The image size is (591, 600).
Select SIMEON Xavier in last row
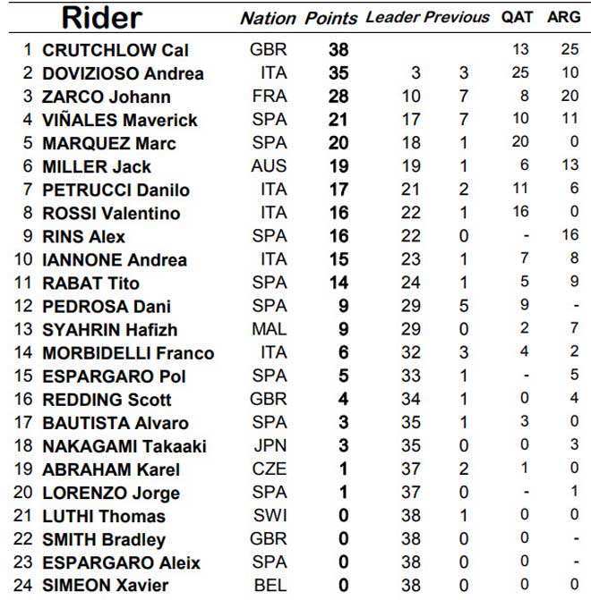point(105,586)
